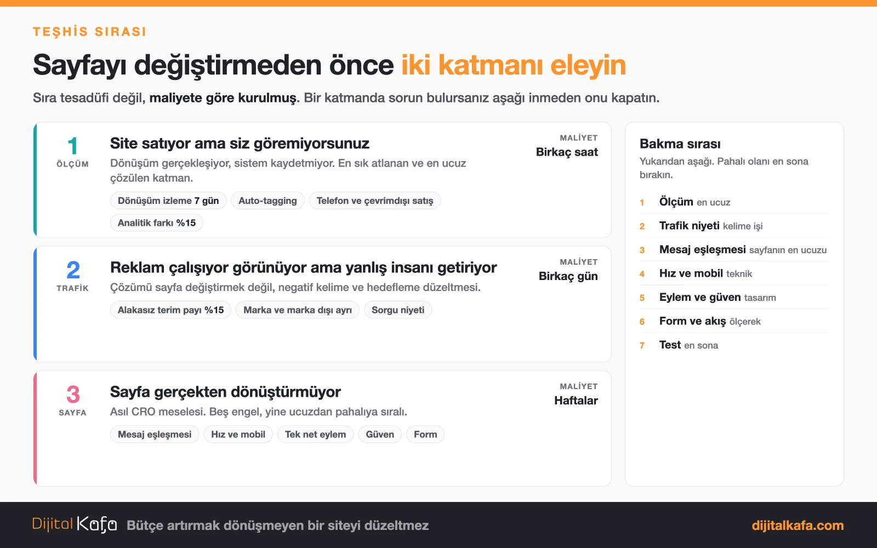Click the 'Birkaç saat' cost value
The width and height of the screenshot is (877, 548).
point(567,152)
